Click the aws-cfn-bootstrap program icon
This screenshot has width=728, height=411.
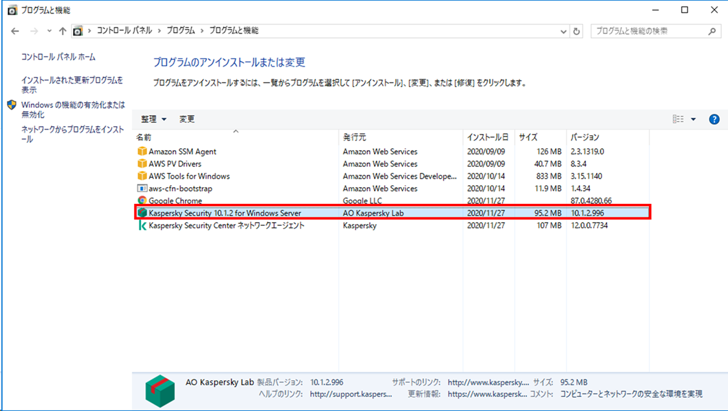tap(142, 188)
